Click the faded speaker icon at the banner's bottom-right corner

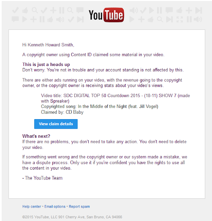198,19
